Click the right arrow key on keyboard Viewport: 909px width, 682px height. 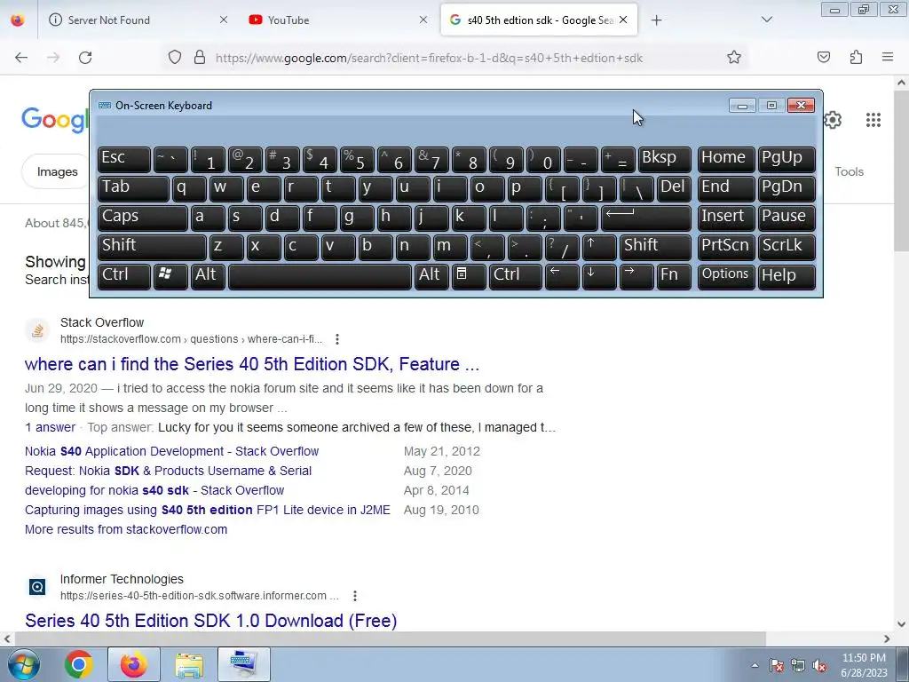(x=636, y=275)
